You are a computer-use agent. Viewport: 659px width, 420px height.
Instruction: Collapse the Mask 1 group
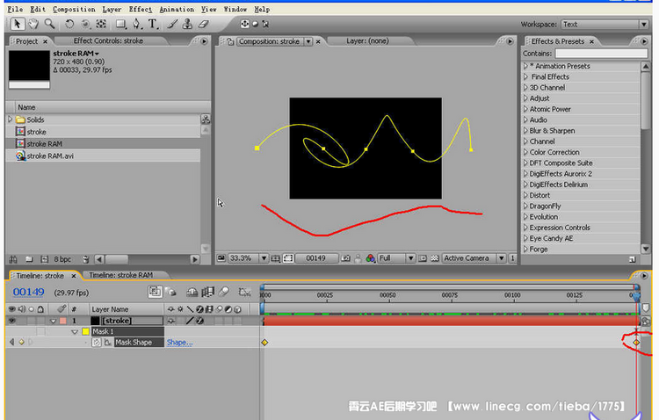click(75, 332)
